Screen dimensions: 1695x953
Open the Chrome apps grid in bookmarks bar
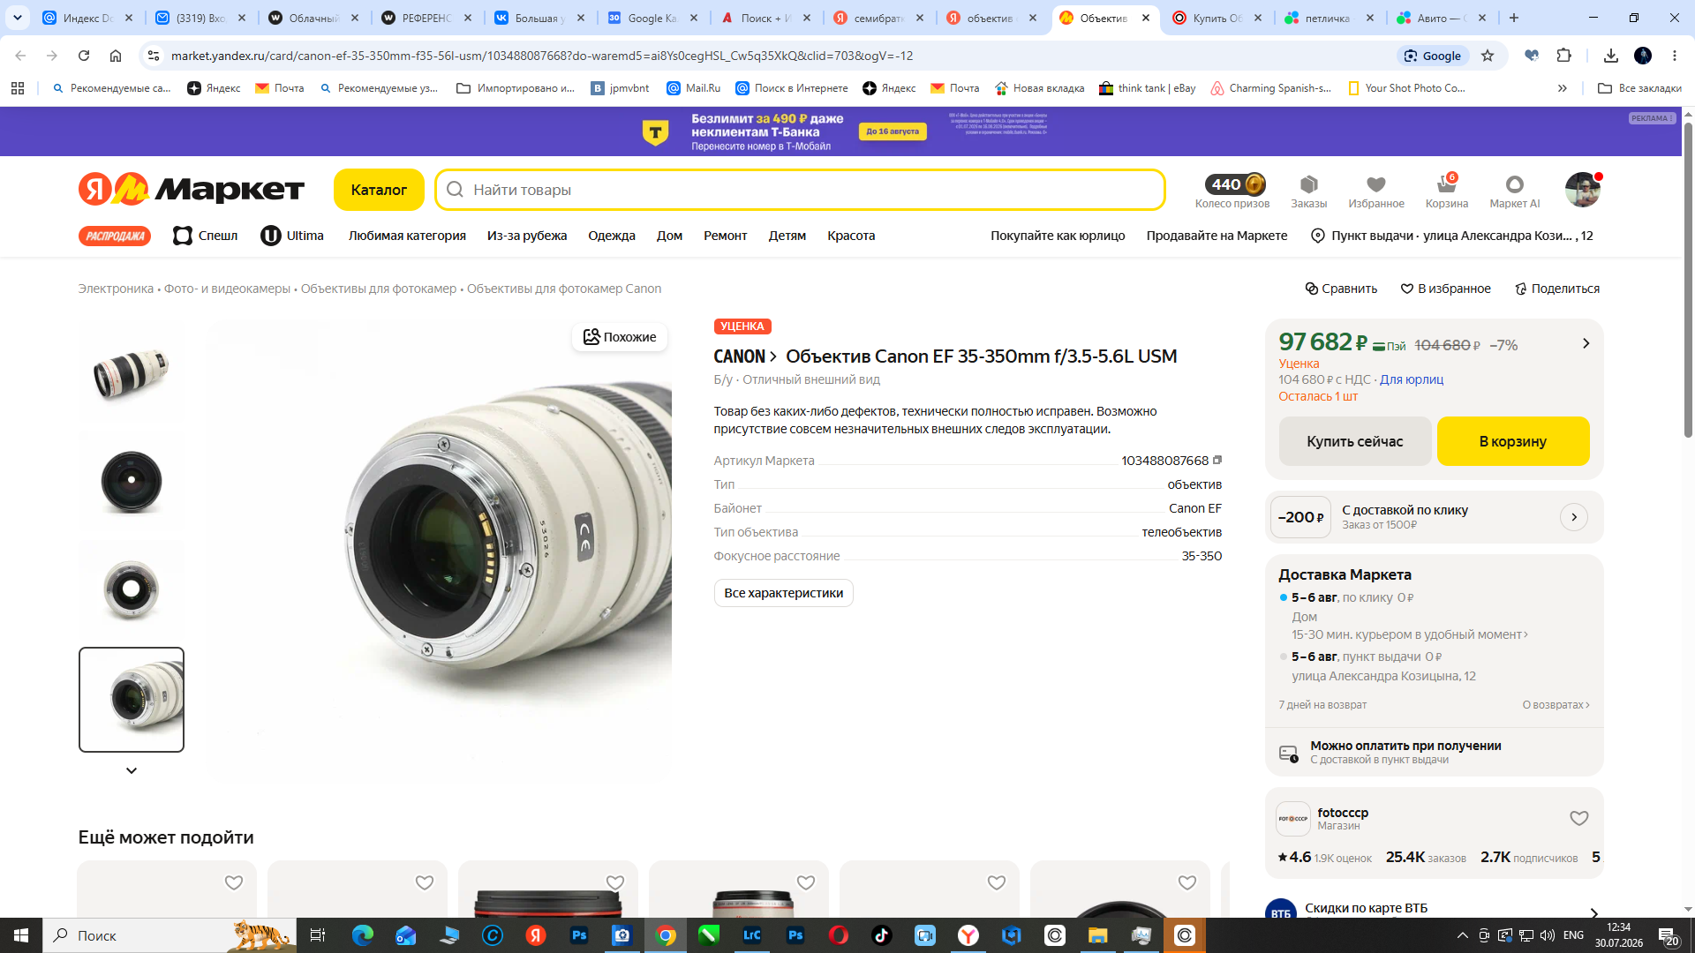(18, 88)
